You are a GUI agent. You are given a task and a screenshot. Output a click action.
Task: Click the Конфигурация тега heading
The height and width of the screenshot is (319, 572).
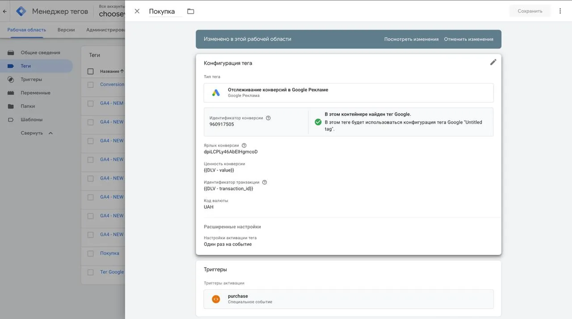[228, 63]
